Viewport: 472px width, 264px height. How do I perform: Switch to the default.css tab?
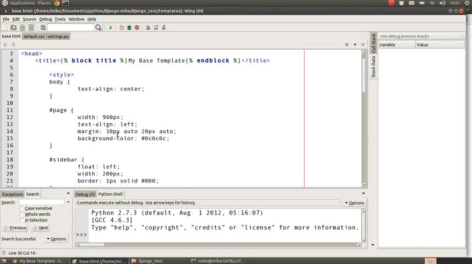[34, 36]
